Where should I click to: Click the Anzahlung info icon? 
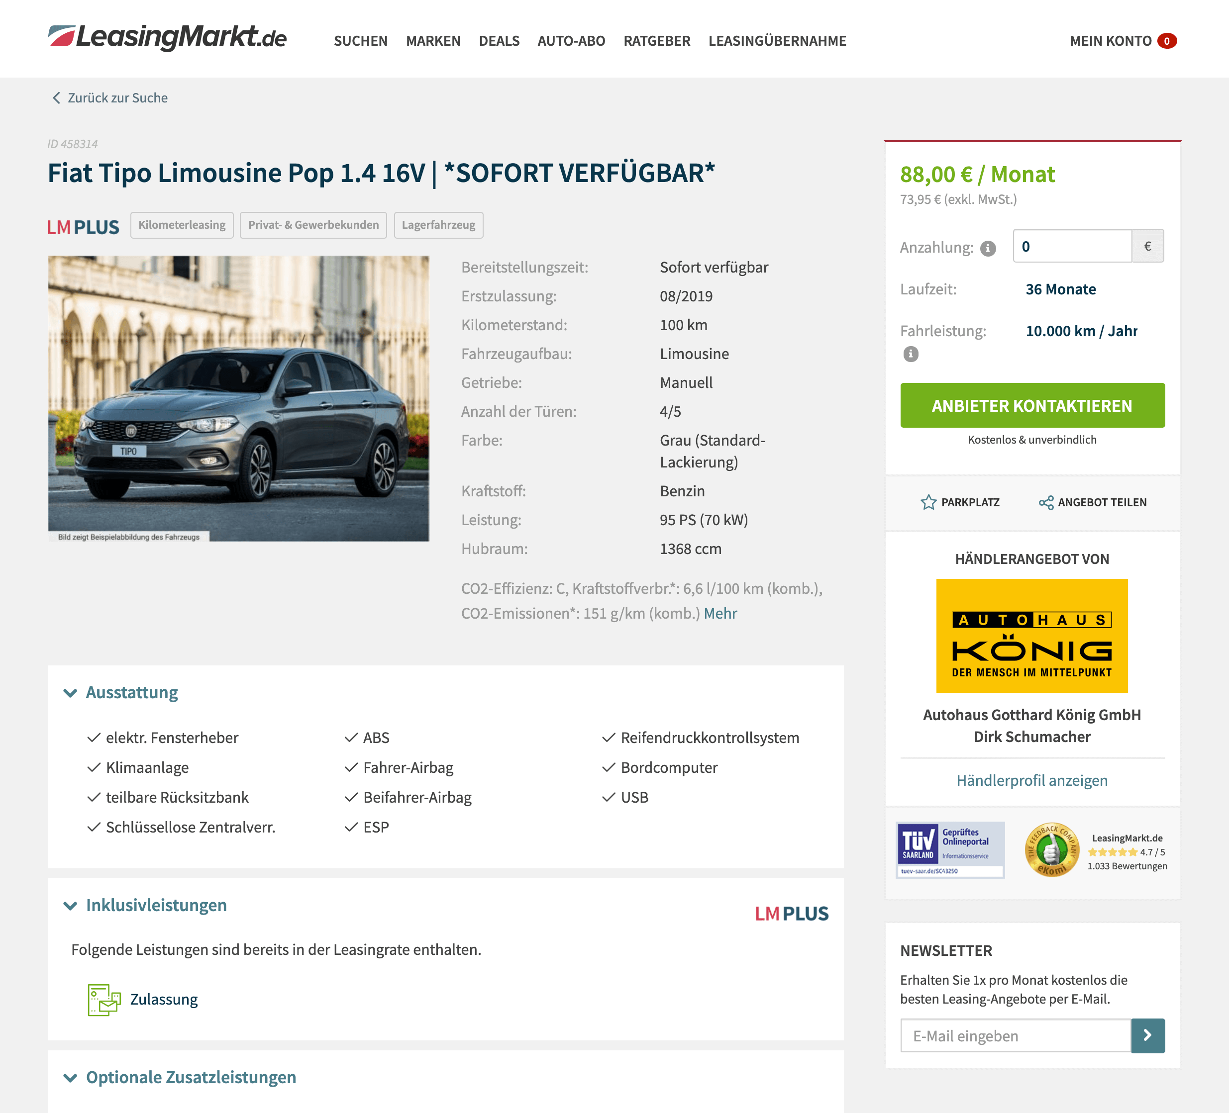click(x=988, y=248)
